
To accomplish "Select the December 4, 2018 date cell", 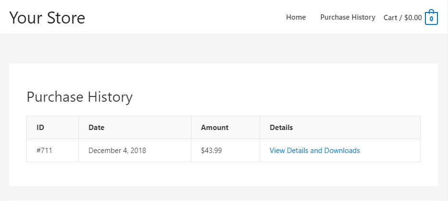I will (135, 151).
